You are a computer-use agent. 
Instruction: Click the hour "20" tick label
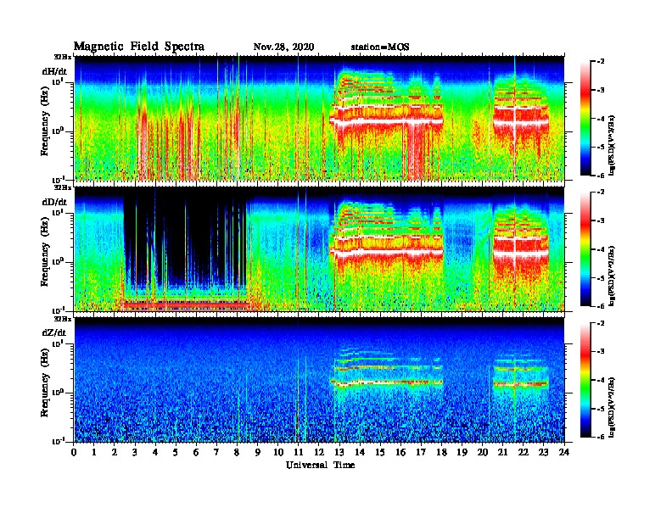point(482,452)
